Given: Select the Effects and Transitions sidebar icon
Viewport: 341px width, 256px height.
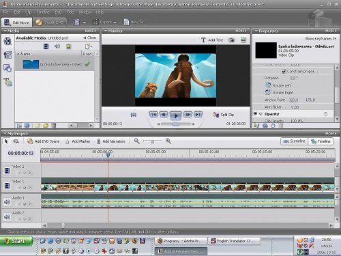Looking at the screenshot, I should 8,68.
